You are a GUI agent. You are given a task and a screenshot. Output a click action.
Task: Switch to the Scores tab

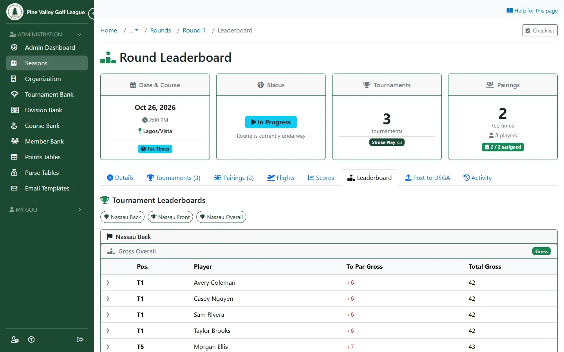coord(321,178)
